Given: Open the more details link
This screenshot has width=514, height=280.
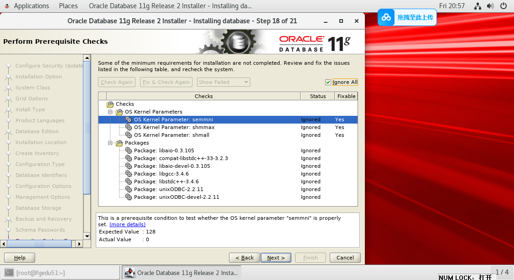Looking at the screenshot, I should tap(128, 224).
